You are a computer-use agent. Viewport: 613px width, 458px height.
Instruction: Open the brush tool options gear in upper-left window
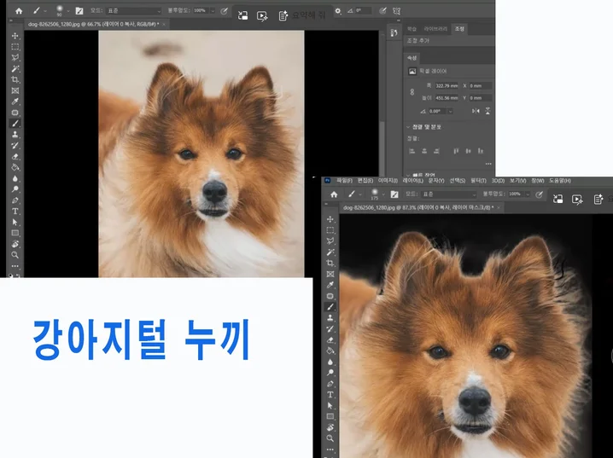[338, 11]
